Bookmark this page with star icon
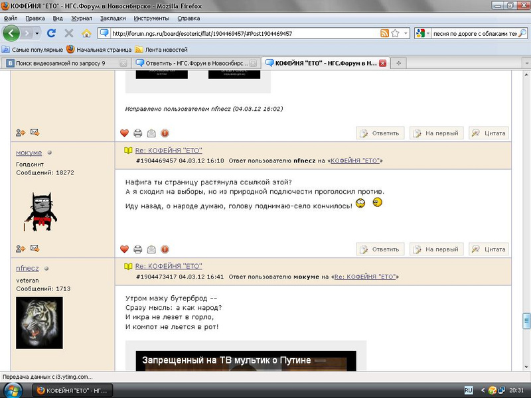The height and width of the screenshot is (398, 531). (396, 33)
